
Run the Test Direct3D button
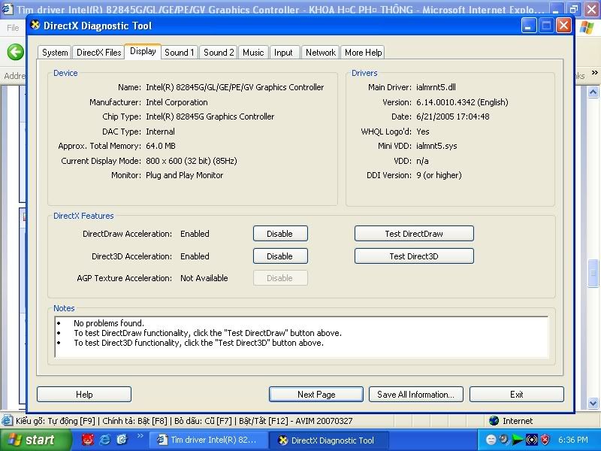coord(414,256)
